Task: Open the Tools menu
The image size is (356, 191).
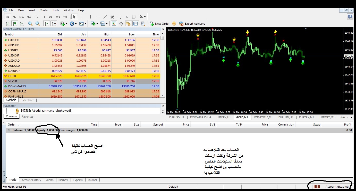Action: pyautogui.click(x=56, y=10)
